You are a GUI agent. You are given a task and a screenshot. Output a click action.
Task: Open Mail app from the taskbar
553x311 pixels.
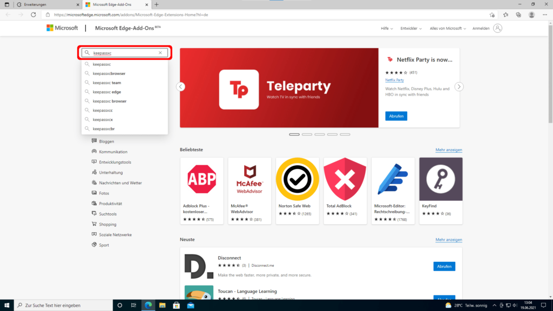tap(191, 306)
